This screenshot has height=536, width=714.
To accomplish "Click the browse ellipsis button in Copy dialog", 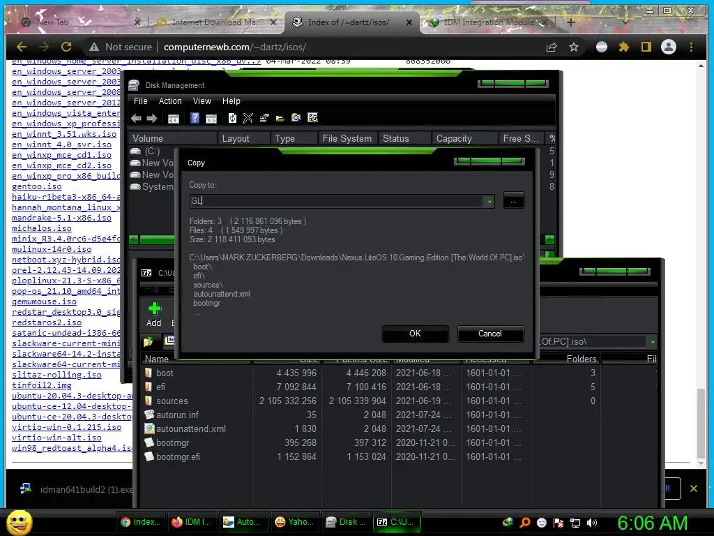I will pos(513,201).
